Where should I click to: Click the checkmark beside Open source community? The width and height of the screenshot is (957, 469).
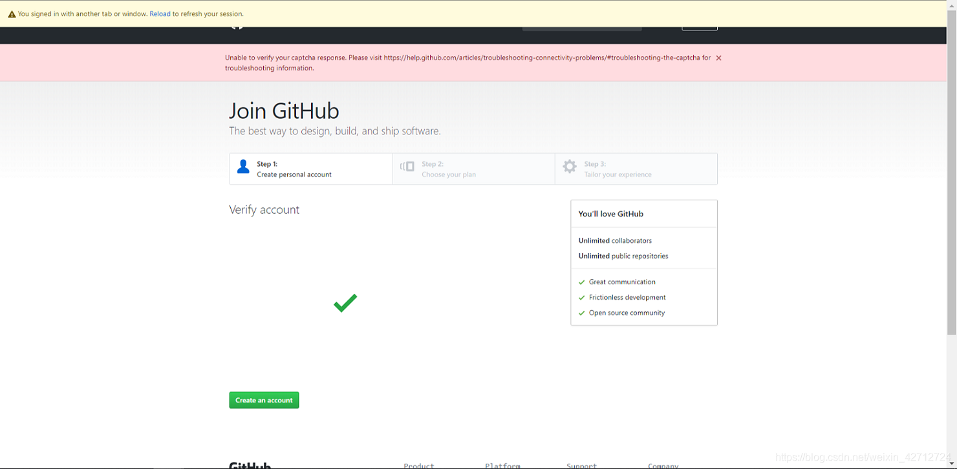click(582, 313)
